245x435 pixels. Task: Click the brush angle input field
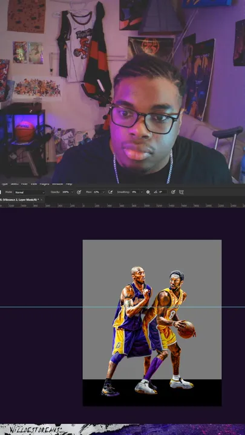point(163,192)
